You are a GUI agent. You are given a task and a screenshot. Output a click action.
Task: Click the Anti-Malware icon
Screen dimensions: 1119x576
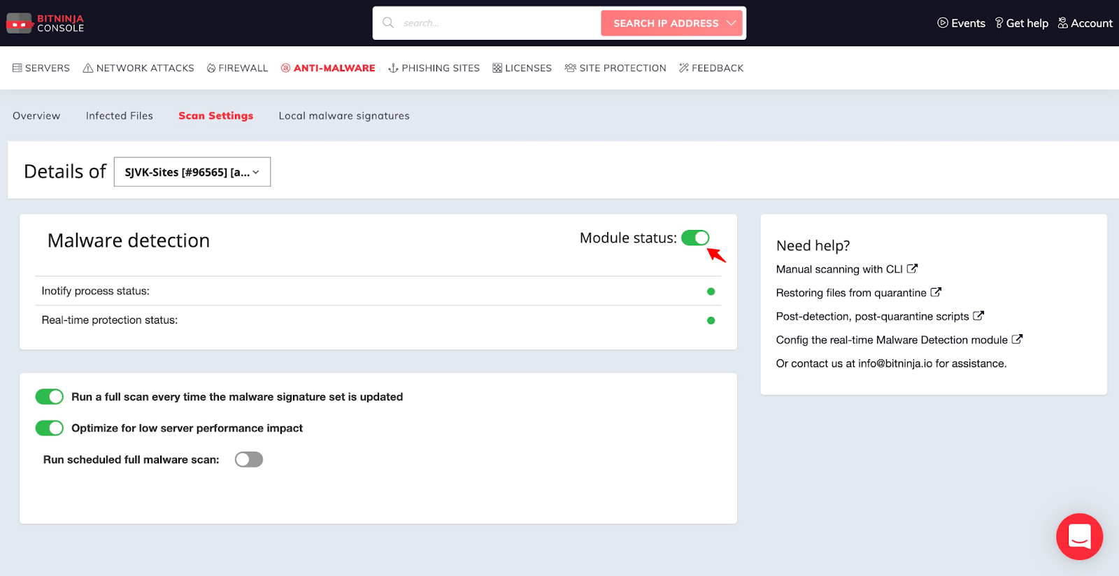(285, 68)
